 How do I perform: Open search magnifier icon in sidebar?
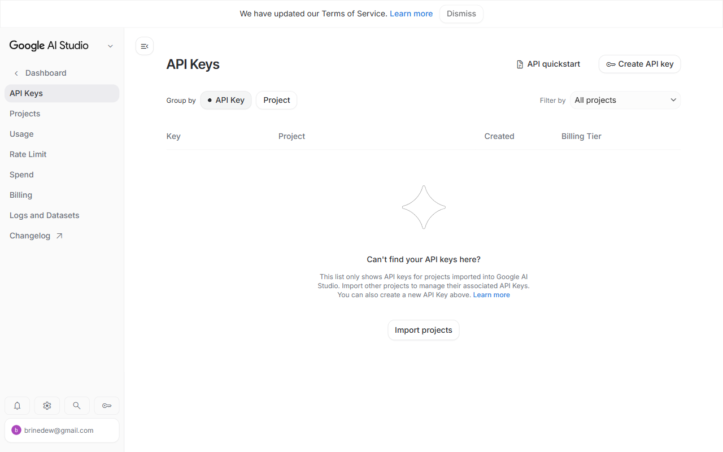[x=77, y=406]
